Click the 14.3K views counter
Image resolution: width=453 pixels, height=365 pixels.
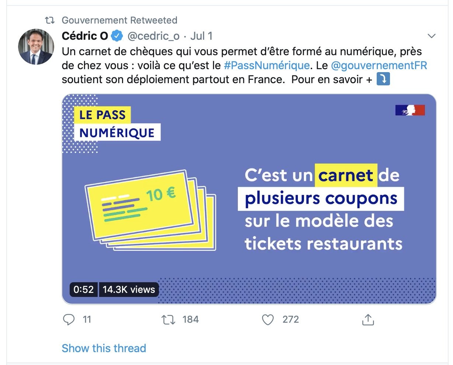(129, 289)
